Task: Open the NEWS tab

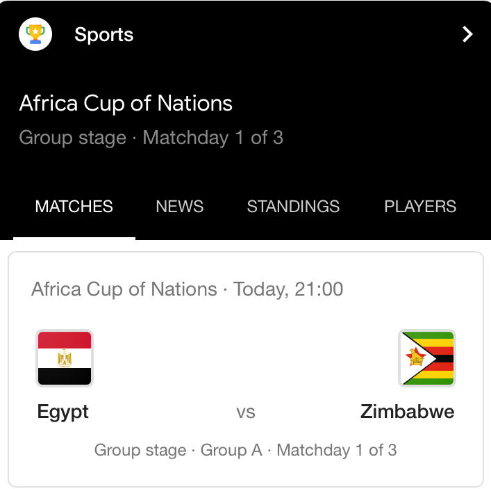Action: [x=180, y=207]
